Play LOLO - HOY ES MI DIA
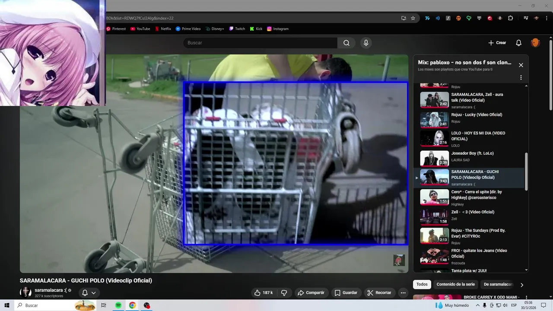Image resolution: width=553 pixels, height=311 pixels. click(x=471, y=139)
